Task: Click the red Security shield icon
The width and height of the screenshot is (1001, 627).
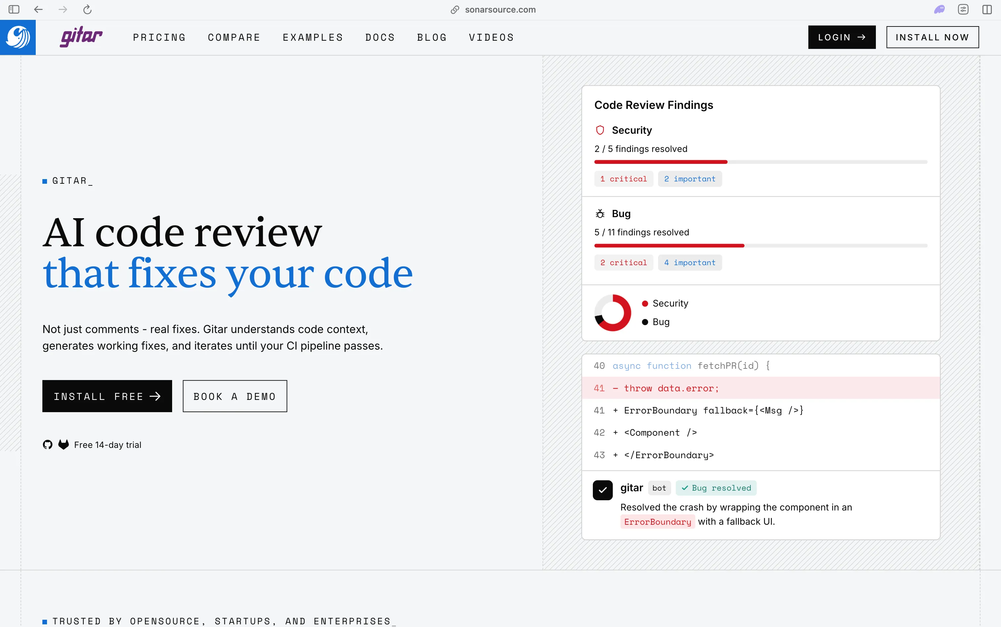Action: (600, 130)
